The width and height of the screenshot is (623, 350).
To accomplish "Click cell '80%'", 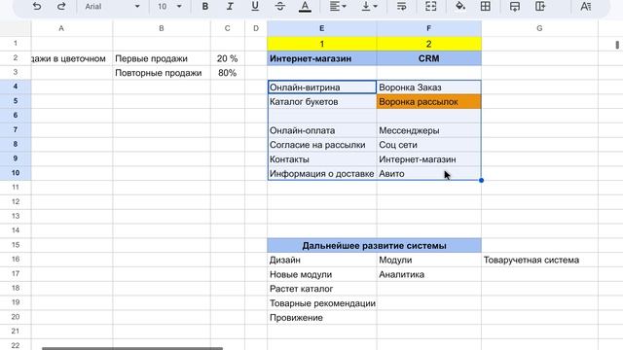I will pyautogui.click(x=227, y=73).
